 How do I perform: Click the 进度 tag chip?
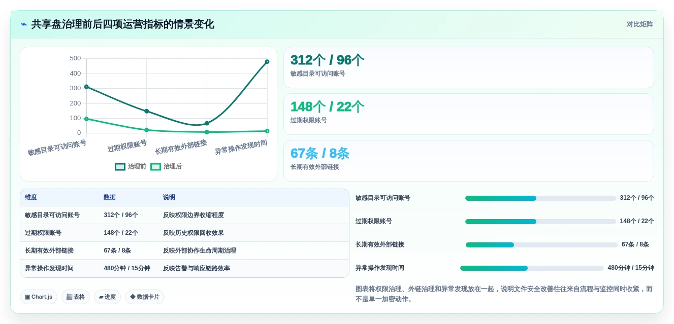[107, 297]
